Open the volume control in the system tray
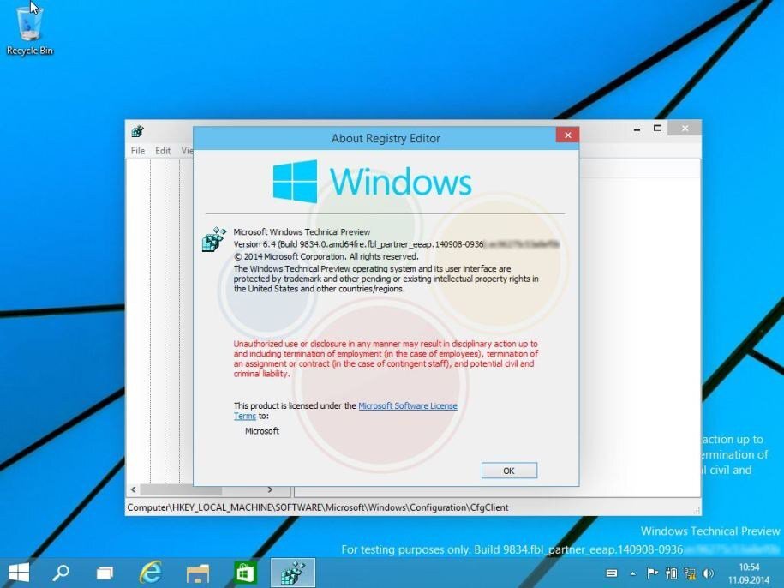The image size is (784, 588). [709, 573]
